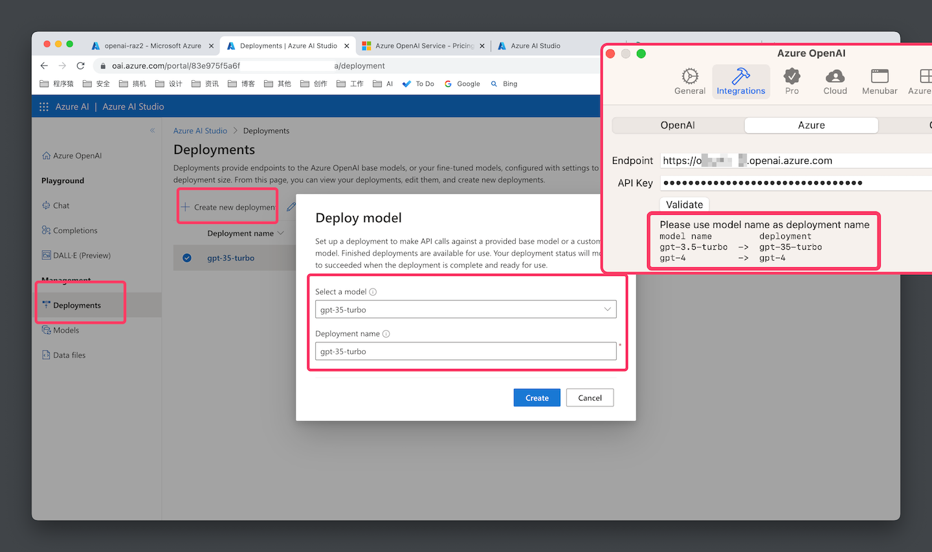Open the 设计 bookmark folder
This screenshot has width=932, height=552.
tap(169, 83)
